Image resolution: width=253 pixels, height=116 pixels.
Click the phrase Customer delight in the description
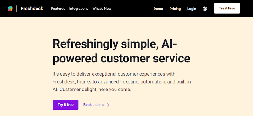(x=78, y=89)
